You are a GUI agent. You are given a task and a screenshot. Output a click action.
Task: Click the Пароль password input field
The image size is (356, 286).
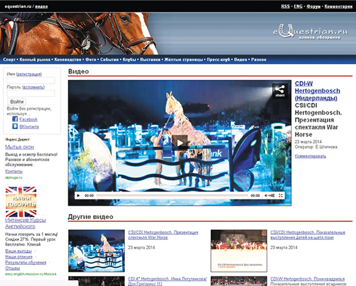31,93
